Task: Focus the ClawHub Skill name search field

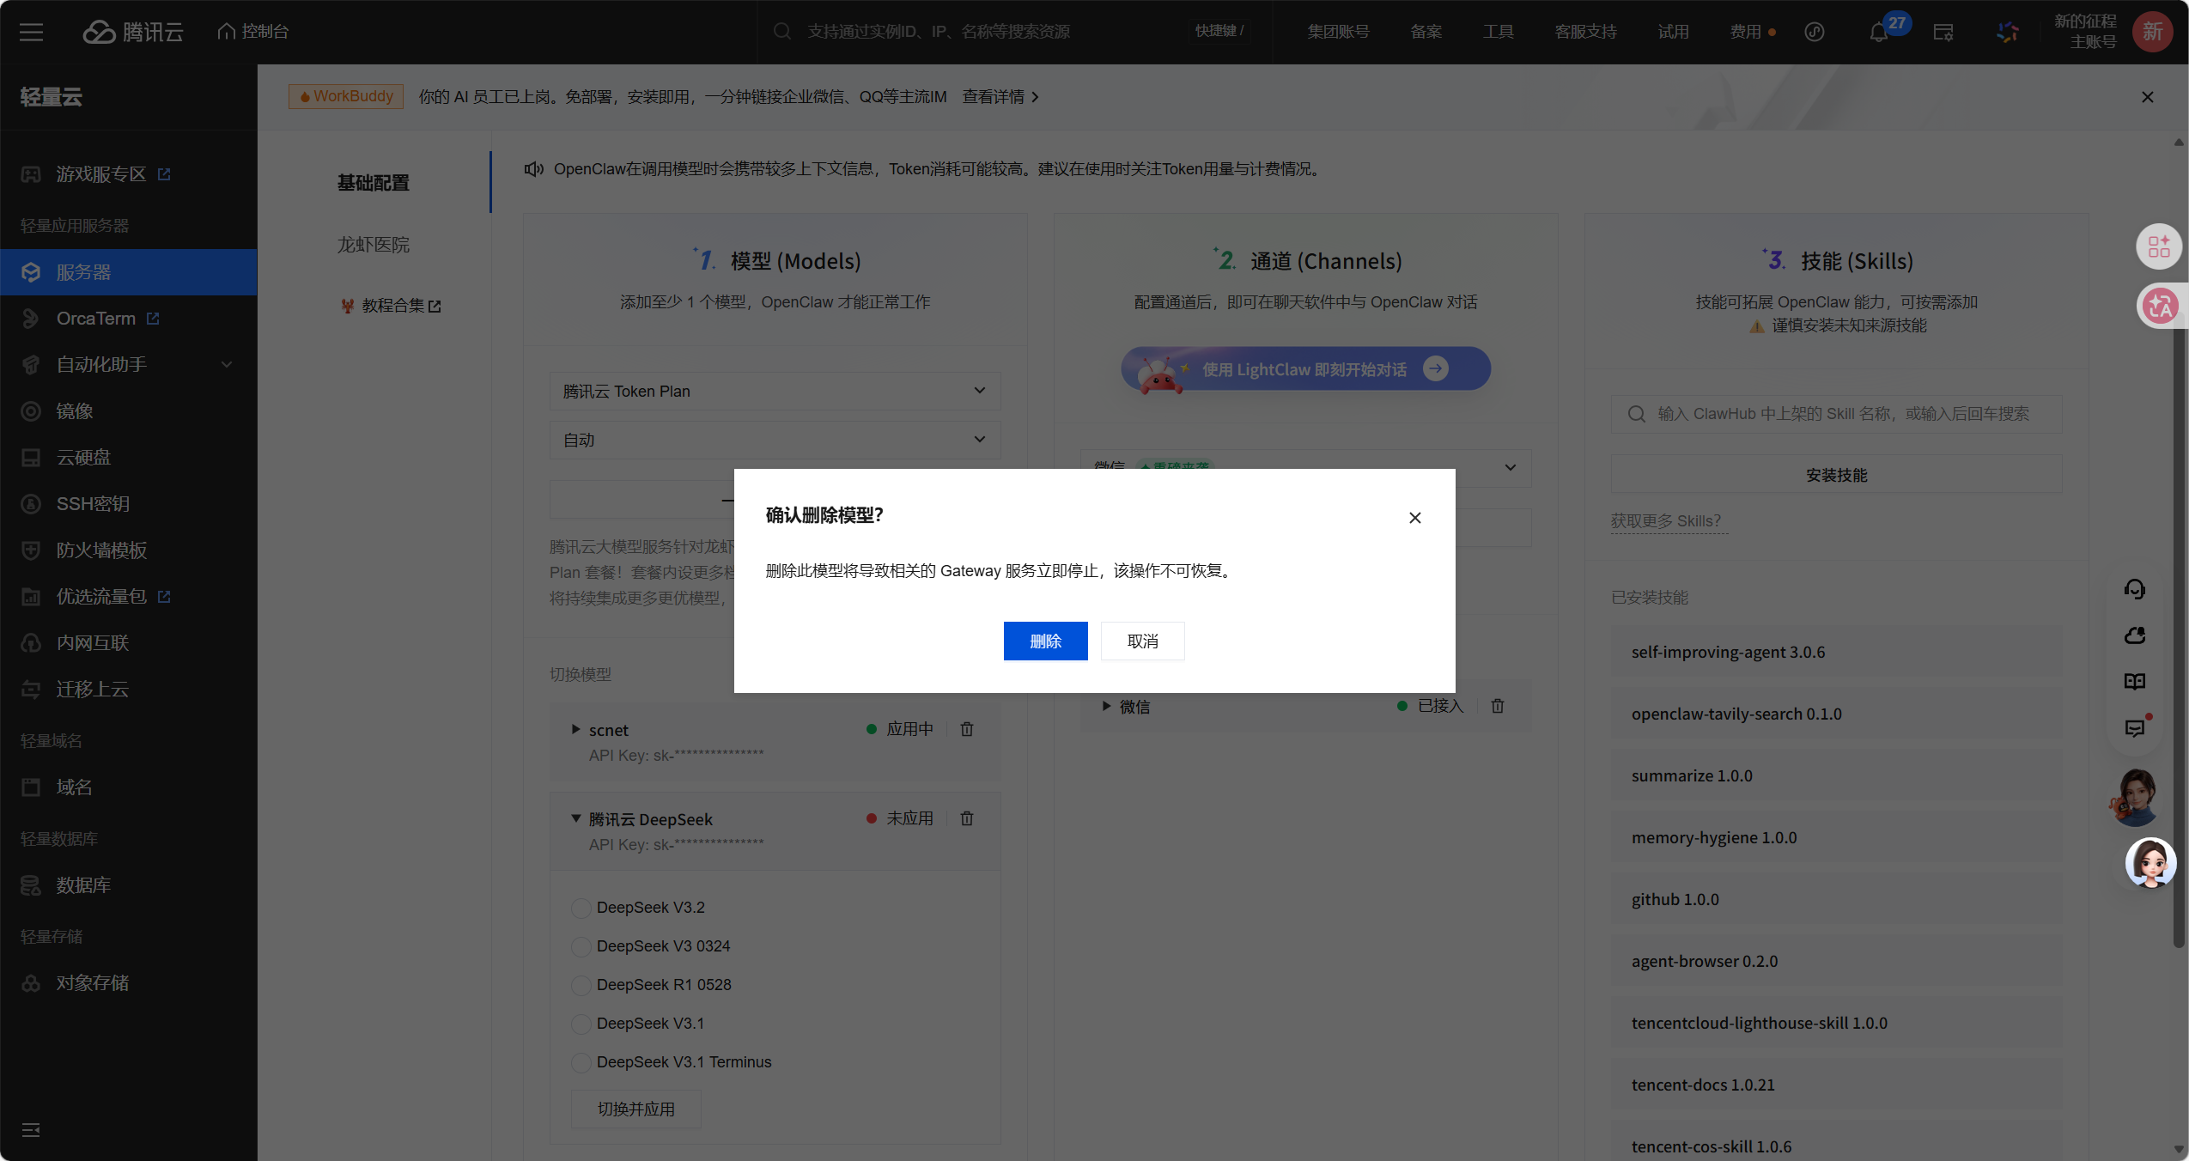Action: (1836, 414)
